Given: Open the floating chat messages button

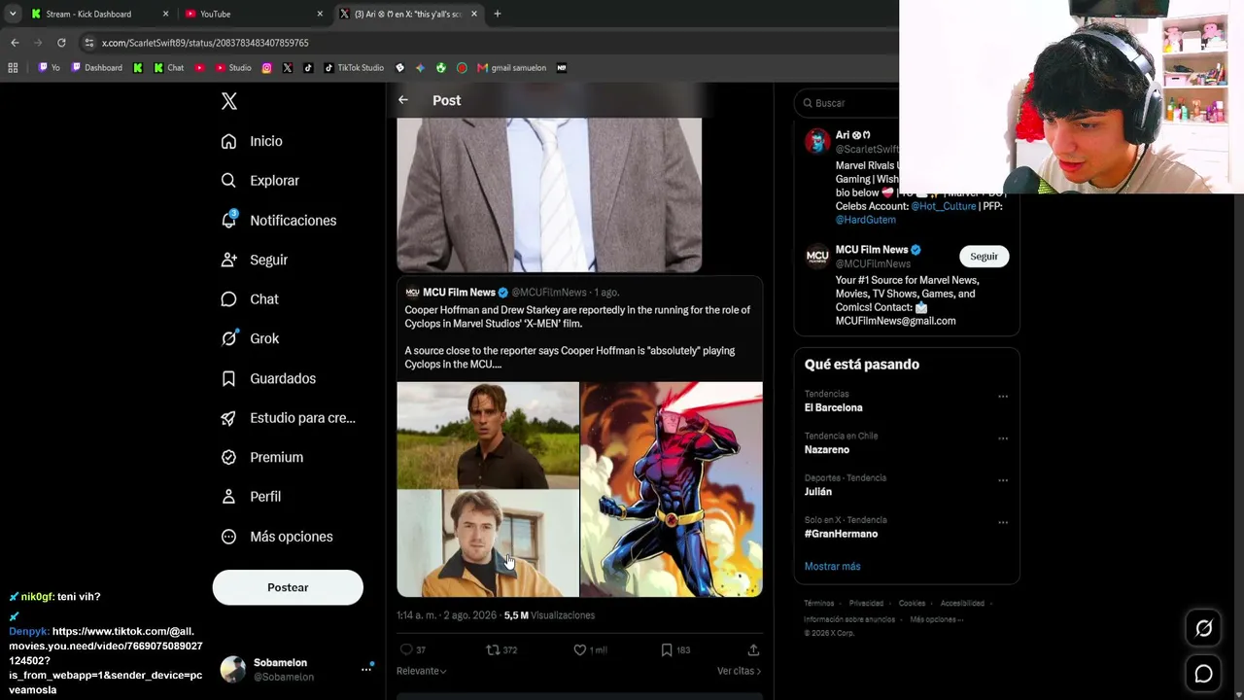Looking at the screenshot, I should (x=1203, y=674).
